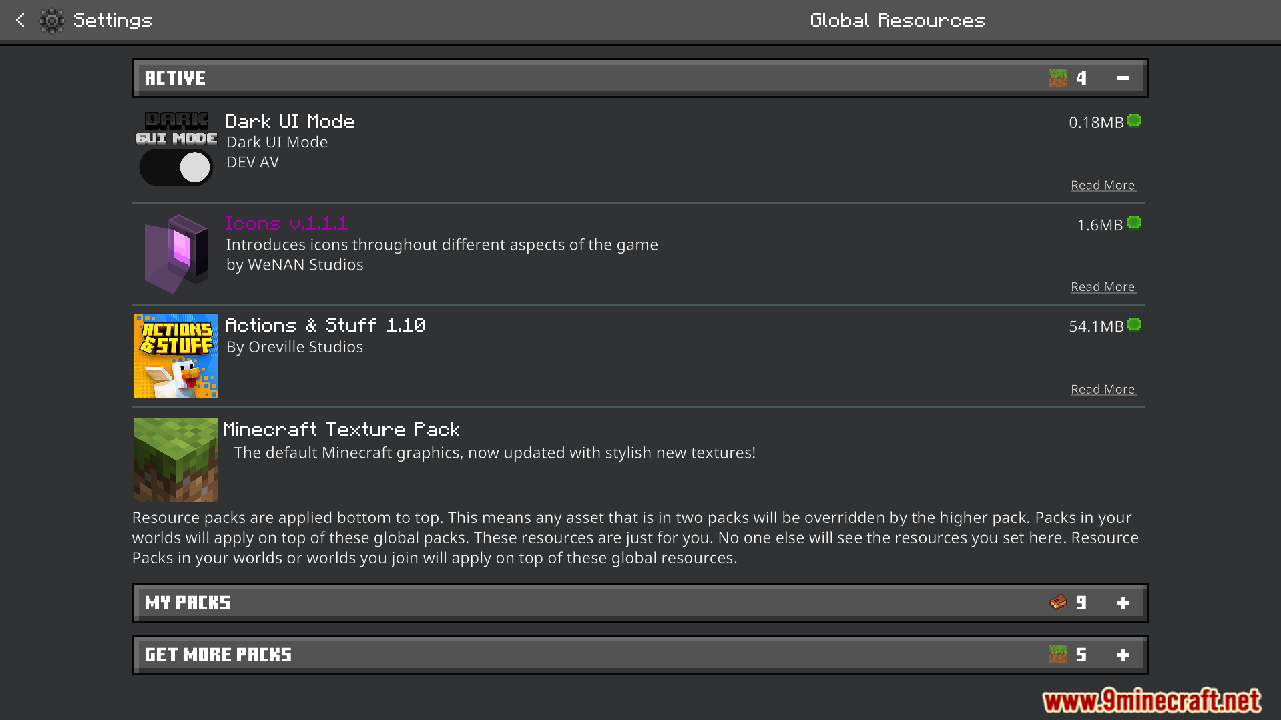Open Read More for Dark UI Mode

(1103, 185)
